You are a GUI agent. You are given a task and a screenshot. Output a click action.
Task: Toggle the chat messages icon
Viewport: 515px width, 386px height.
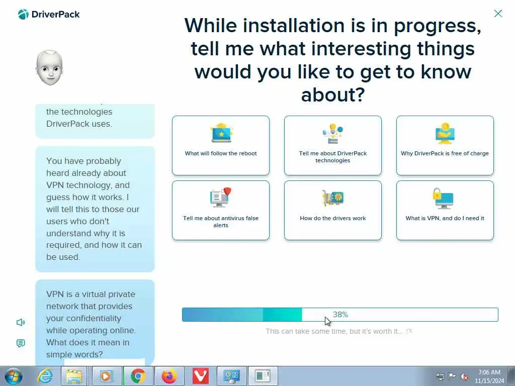(20, 343)
